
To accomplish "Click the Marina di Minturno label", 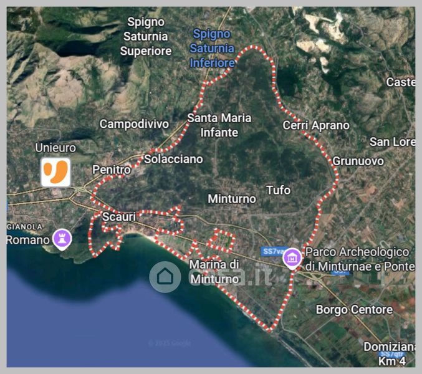I will point(214,272).
